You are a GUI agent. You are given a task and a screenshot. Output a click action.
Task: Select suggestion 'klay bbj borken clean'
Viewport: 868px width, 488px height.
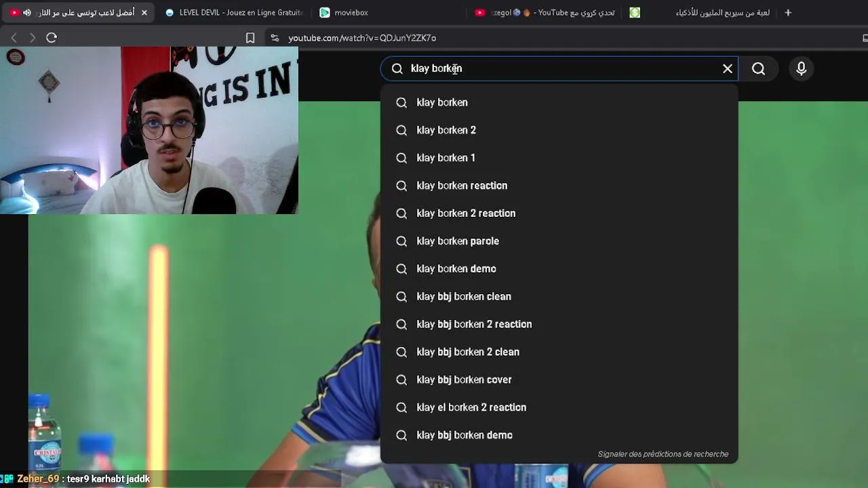pos(559,297)
